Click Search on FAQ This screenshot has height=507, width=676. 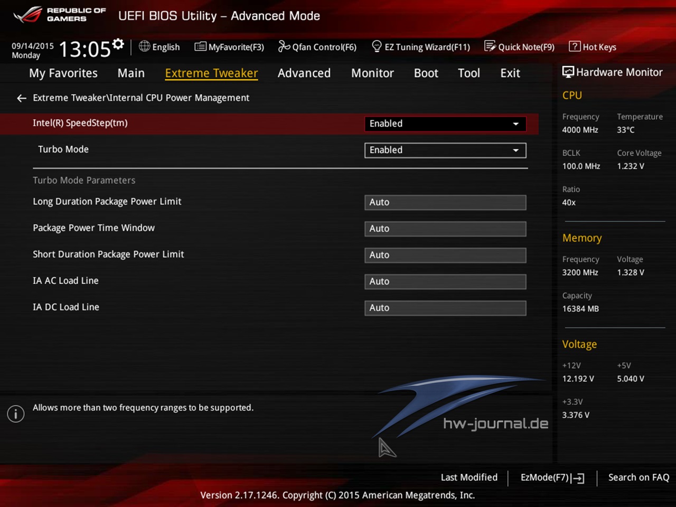click(639, 477)
